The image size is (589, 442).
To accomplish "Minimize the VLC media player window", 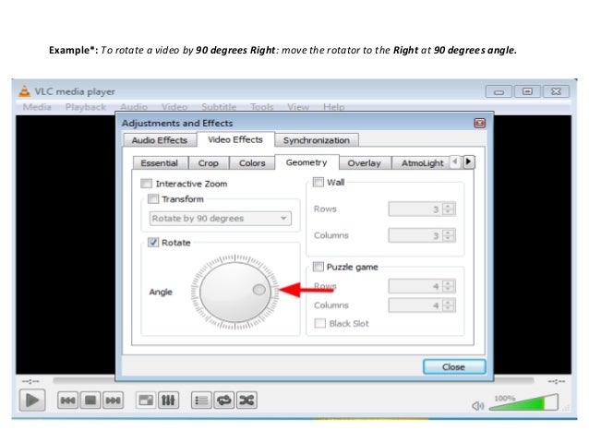I will click(499, 91).
